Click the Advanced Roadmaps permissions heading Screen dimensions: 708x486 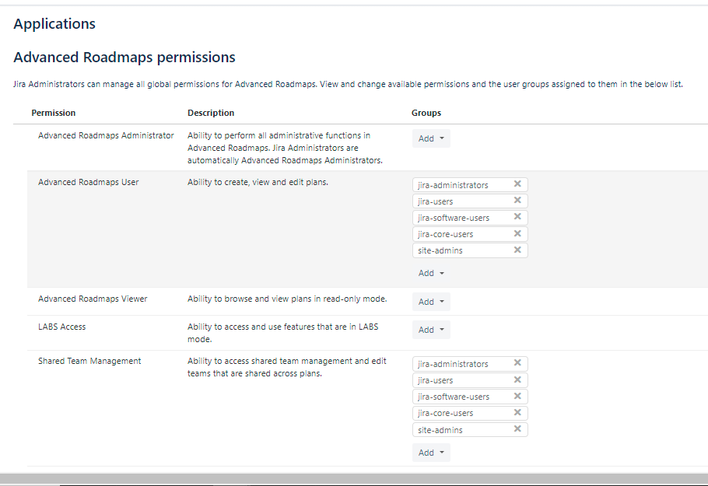tap(124, 58)
